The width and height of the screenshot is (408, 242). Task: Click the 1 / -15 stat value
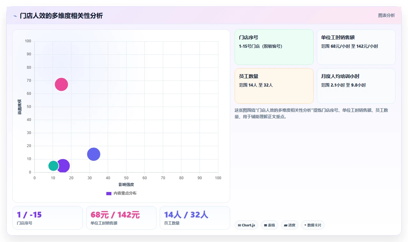tap(29, 215)
